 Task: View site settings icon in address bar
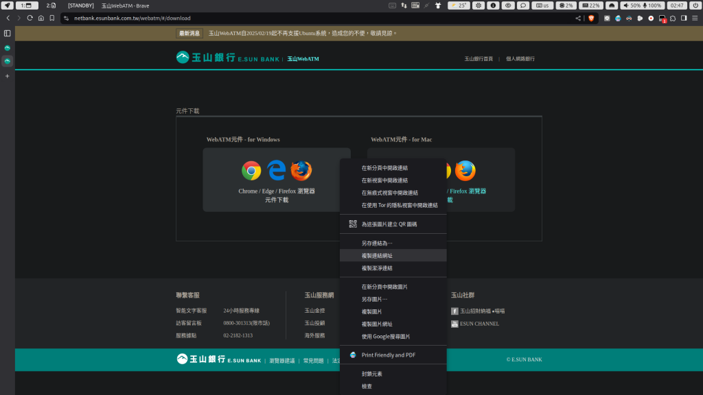[x=67, y=19]
